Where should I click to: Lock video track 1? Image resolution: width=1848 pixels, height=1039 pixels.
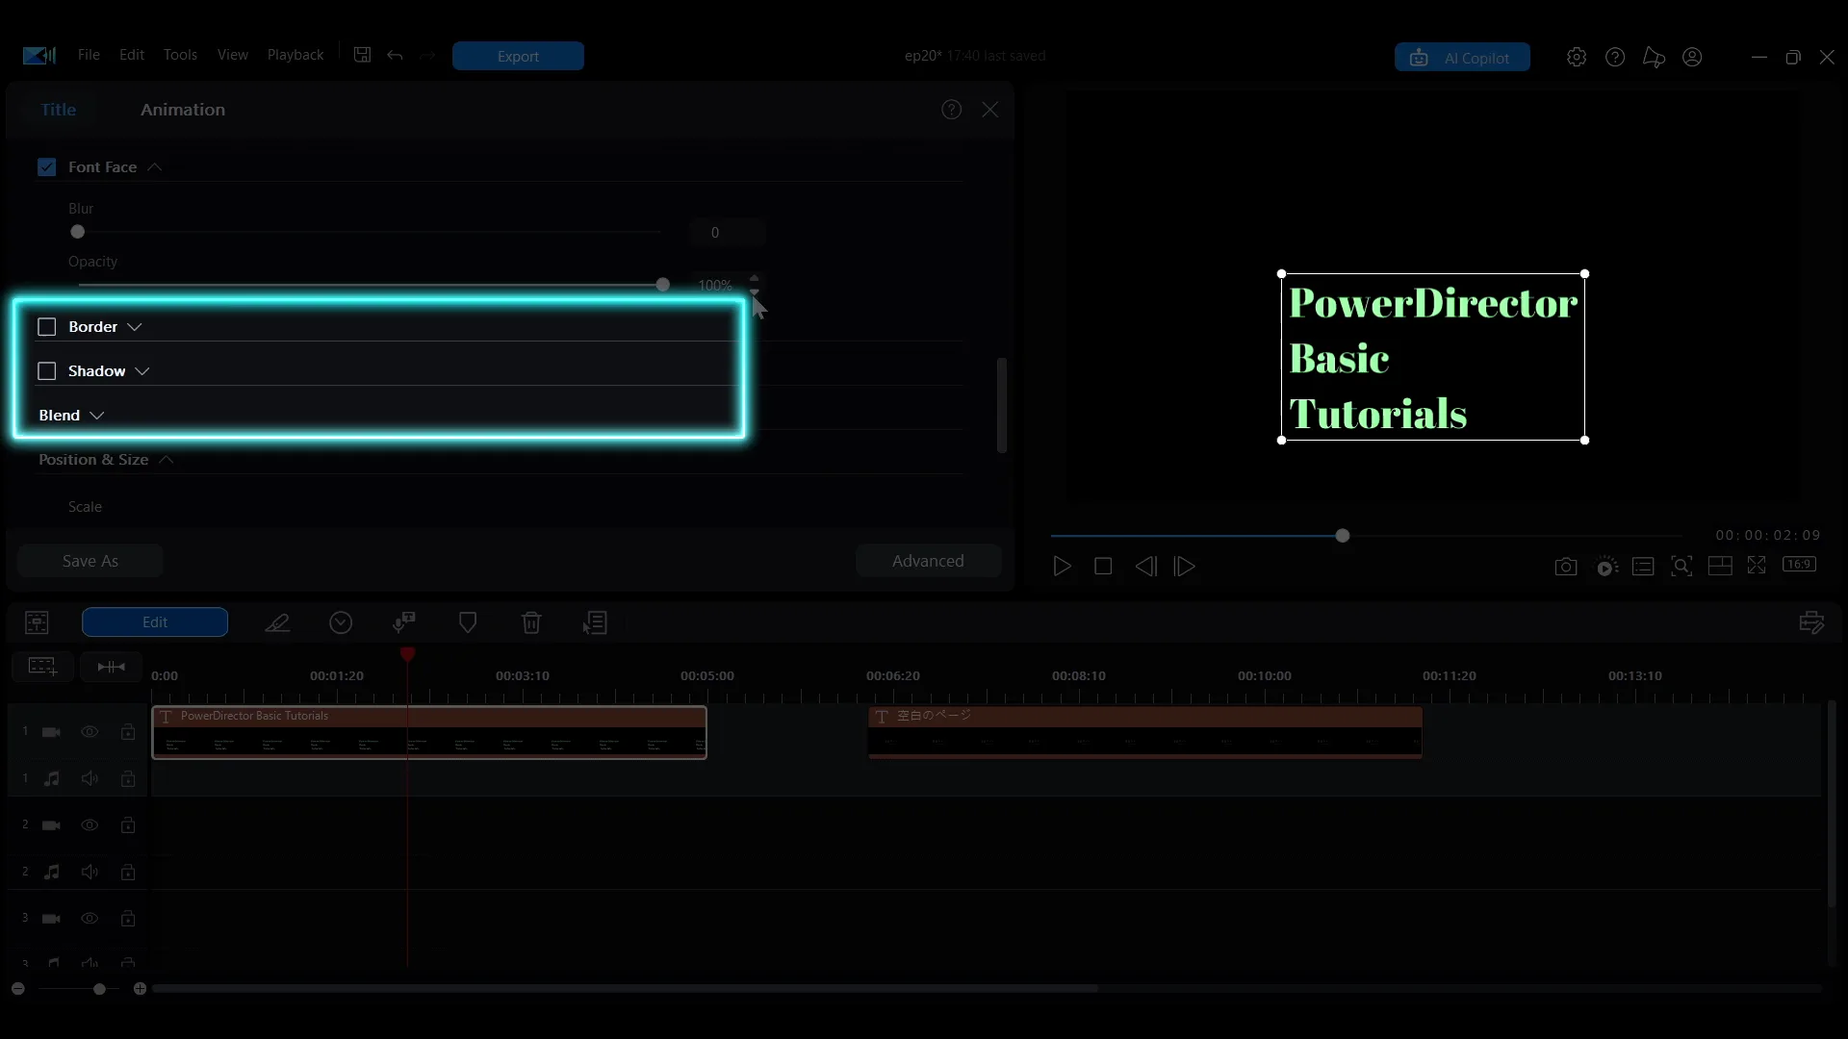[x=128, y=732]
